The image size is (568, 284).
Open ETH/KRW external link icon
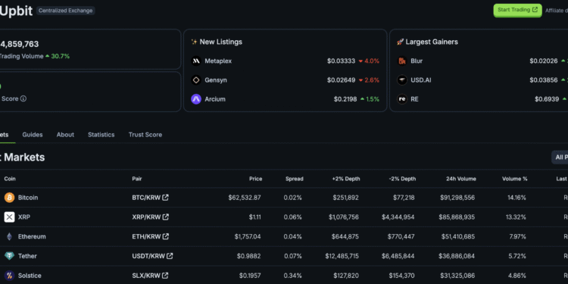[166, 236]
